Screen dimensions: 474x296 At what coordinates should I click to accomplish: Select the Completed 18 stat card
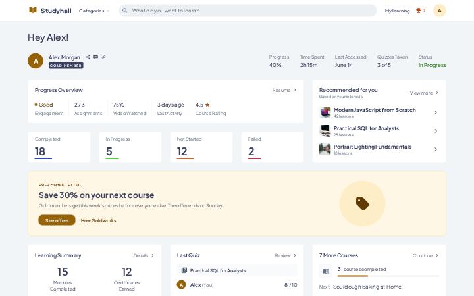pyautogui.click(x=59, y=147)
